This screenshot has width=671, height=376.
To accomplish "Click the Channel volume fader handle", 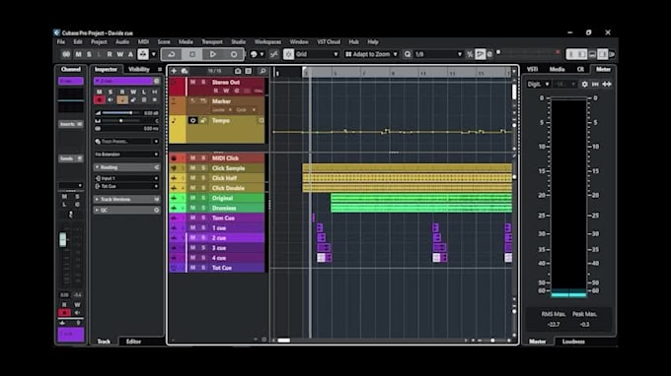I will pos(63,239).
